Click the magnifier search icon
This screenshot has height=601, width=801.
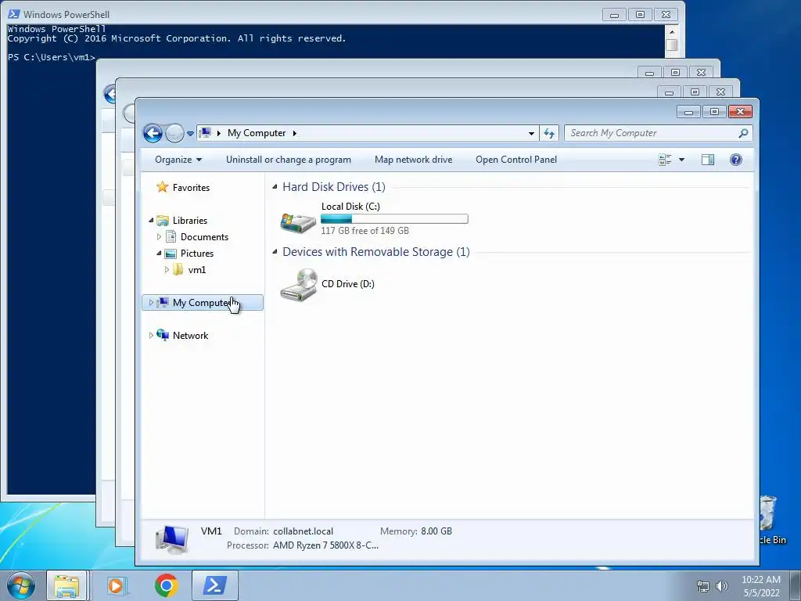743,133
